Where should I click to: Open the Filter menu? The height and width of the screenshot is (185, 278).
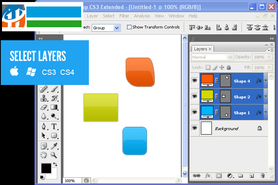click(124, 16)
